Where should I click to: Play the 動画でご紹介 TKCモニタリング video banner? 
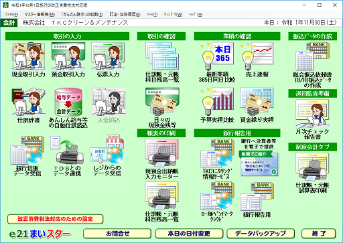coord(259,164)
